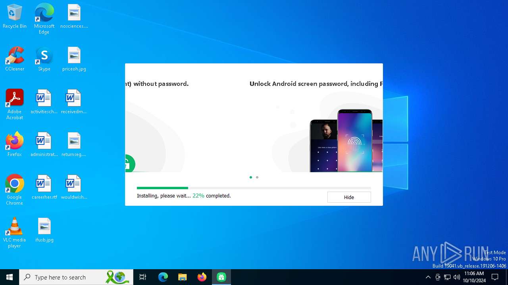508x285 pixels.
Task: Open Microsoft Edge desktop shortcut
Action: click(44, 19)
